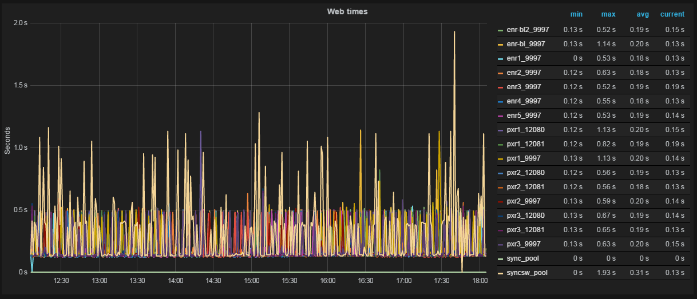Click the Seconds y-axis title
This screenshot has width=697, height=299.
tap(7, 141)
